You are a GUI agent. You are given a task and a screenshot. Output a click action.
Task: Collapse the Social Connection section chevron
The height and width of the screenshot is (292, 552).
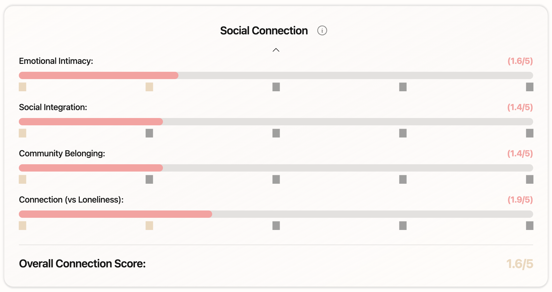[x=276, y=50]
